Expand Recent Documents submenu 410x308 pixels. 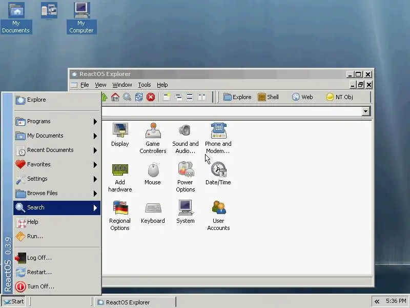pyautogui.click(x=57, y=150)
